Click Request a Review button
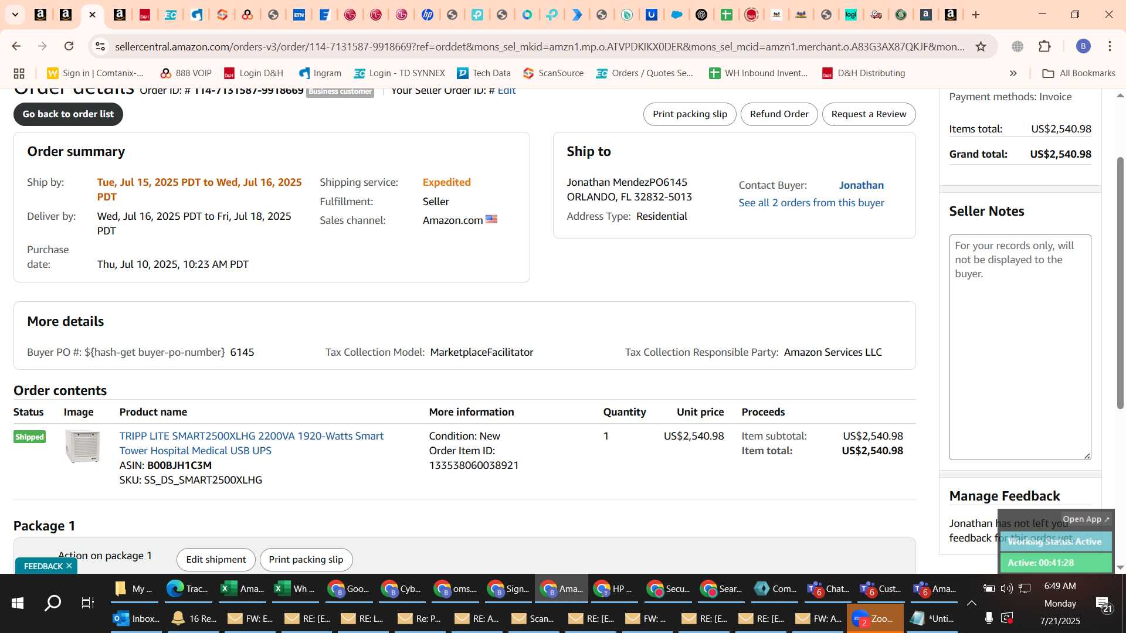1126x633 pixels. [869, 114]
